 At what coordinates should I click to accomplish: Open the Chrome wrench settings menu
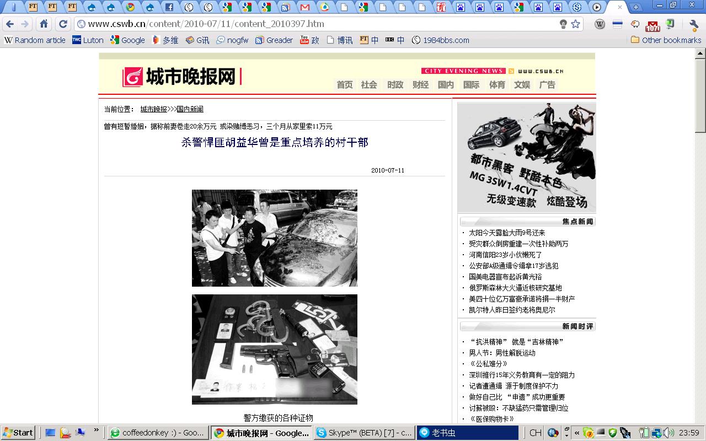694,24
